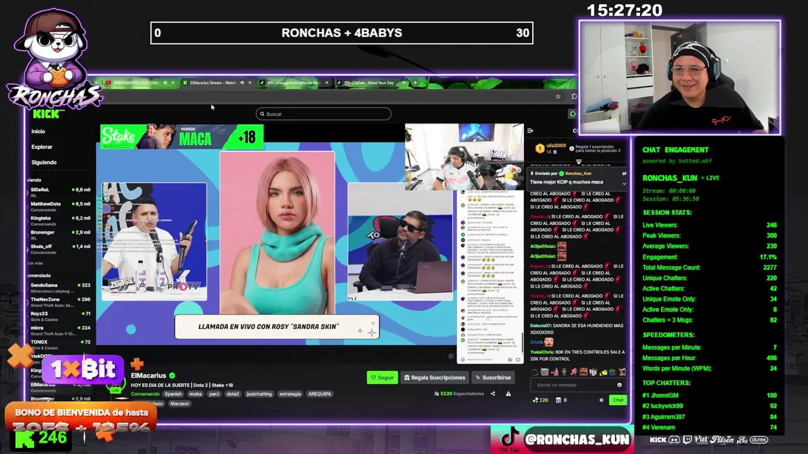Open TheNevZone recommended channel
Viewport: 808px width, 454px height.
click(60, 302)
